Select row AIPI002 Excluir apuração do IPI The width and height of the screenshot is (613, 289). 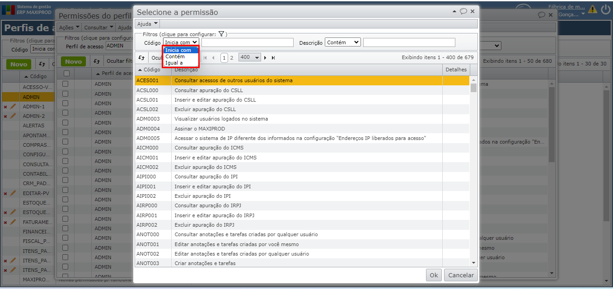coord(302,196)
